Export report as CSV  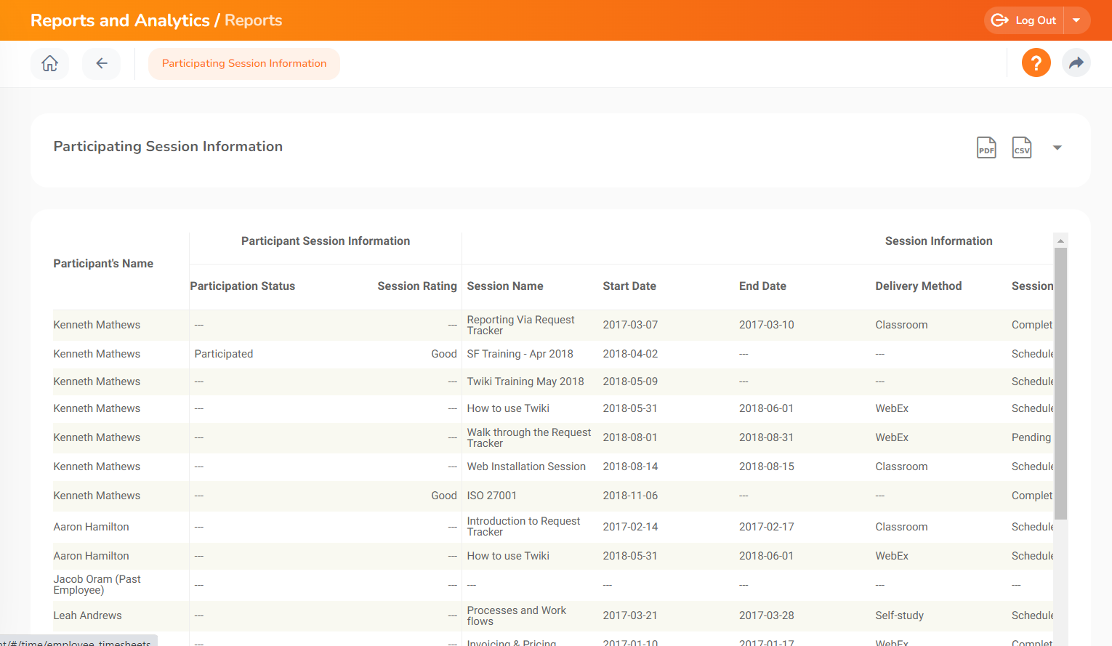pos(1022,148)
